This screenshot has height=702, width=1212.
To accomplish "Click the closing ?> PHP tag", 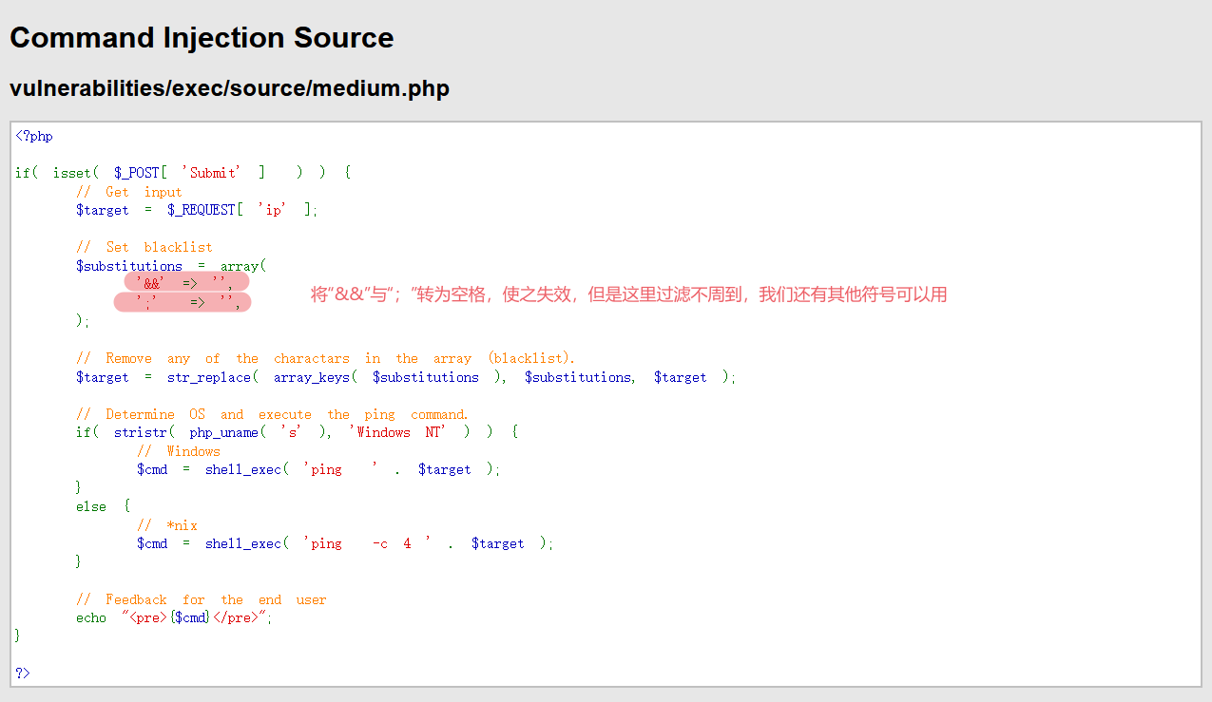I will pyautogui.click(x=23, y=673).
